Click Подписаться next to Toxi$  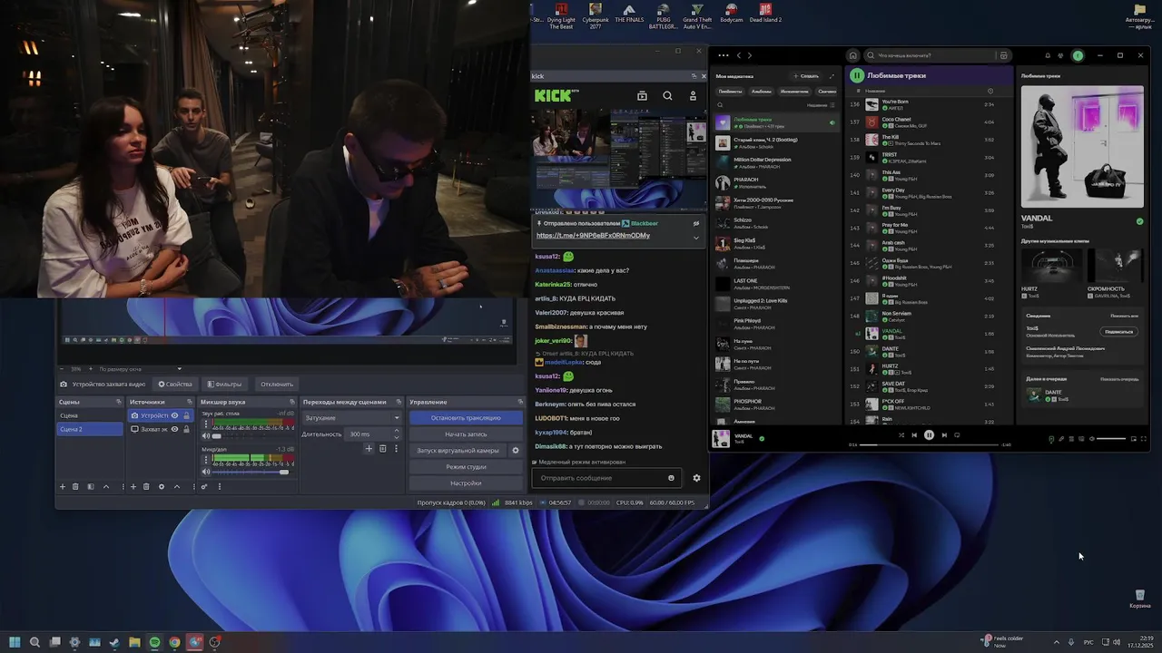pos(1119,331)
